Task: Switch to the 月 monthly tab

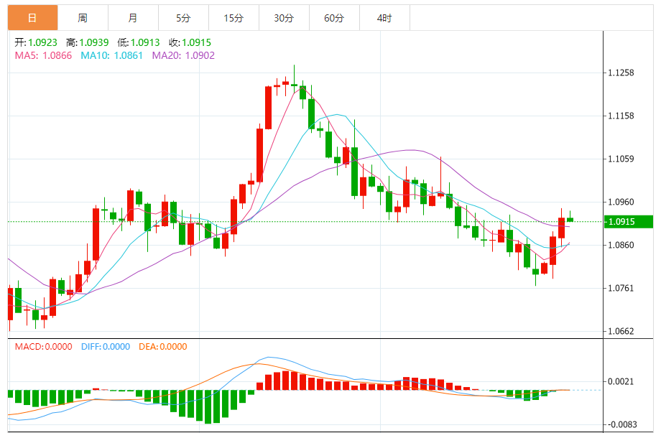Action: (x=133, y=18)
